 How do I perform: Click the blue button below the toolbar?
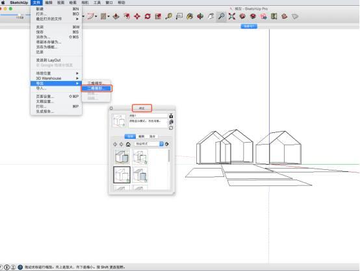[249, 26]
